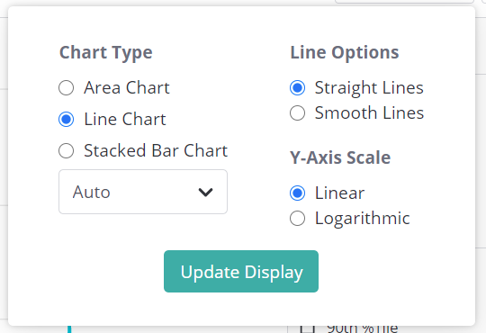Click the Update Display button

click(x=241, y=271)
